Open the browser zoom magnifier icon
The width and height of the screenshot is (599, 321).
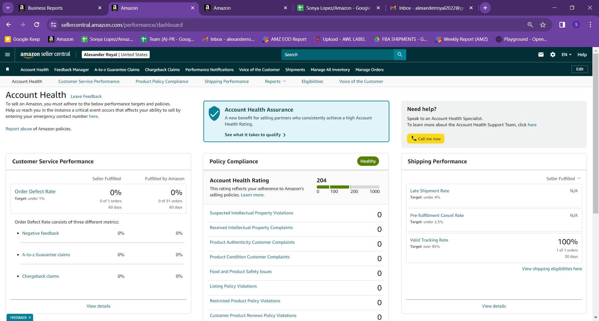(530, 25)
